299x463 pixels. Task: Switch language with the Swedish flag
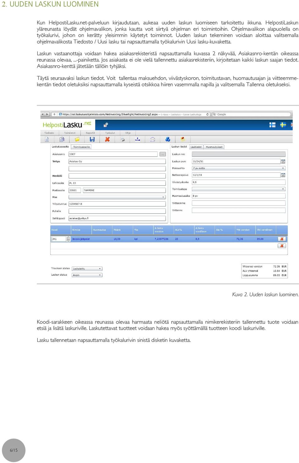pos(283,125)
